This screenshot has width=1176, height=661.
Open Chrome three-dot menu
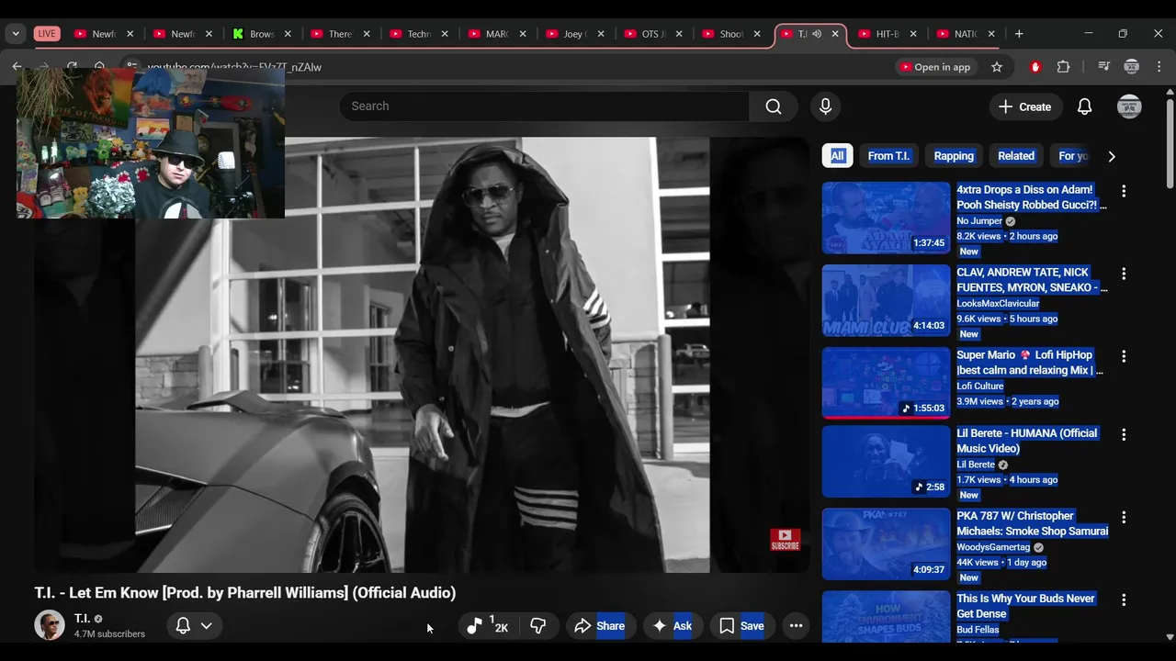(1159, 67)
